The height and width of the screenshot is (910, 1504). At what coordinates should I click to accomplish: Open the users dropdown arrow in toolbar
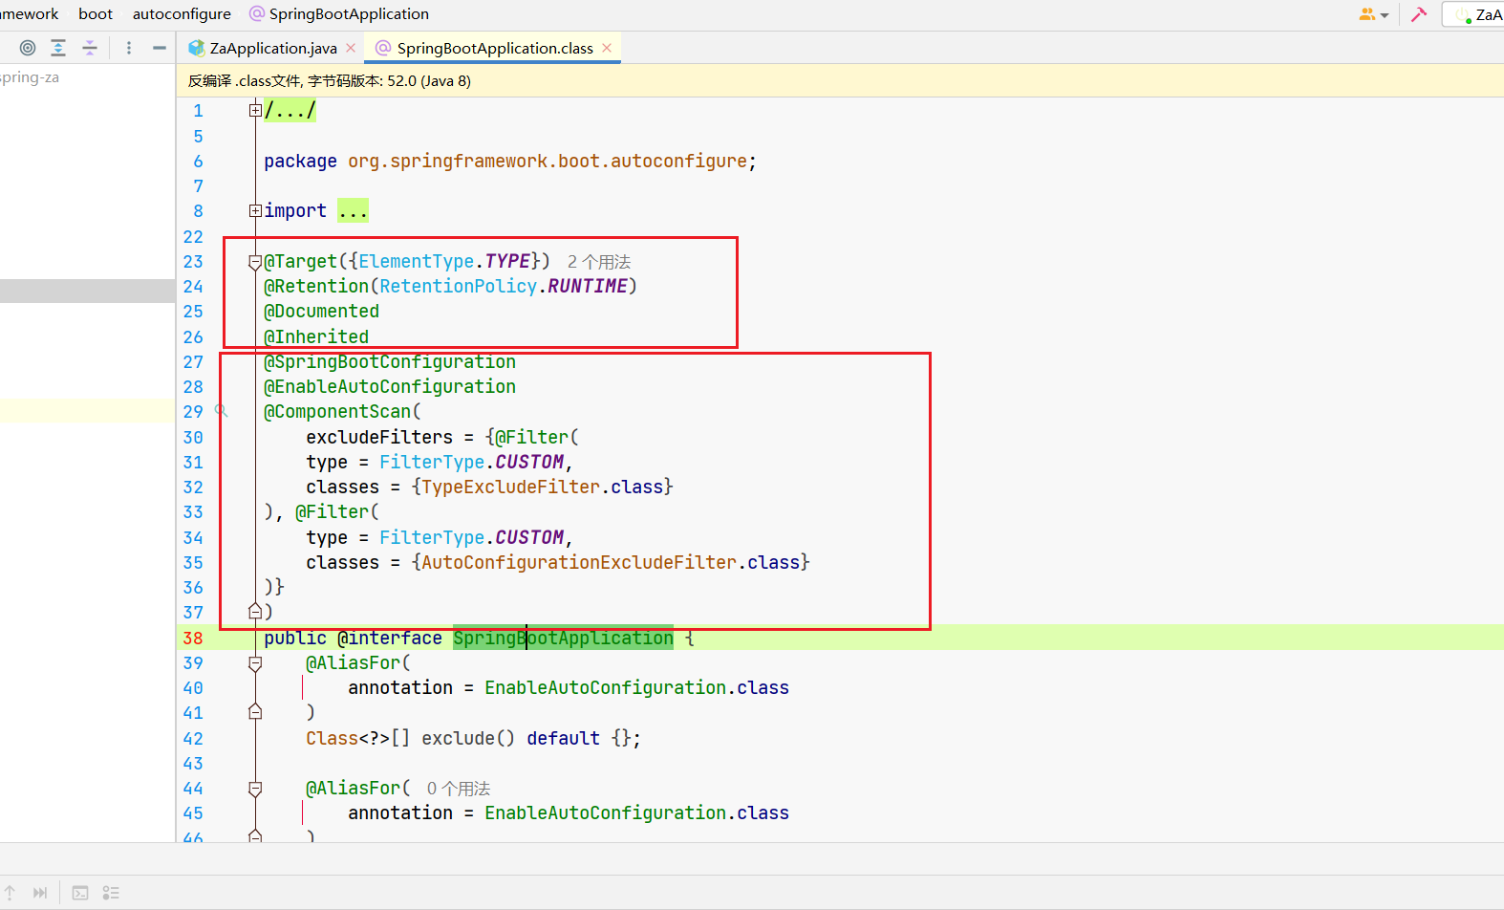(1385, 15)
